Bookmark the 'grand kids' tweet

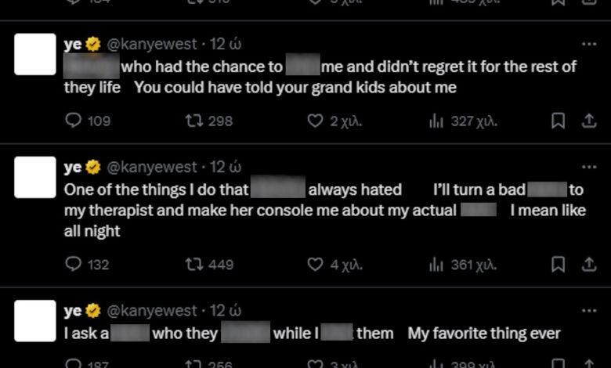tap(558, 121)
